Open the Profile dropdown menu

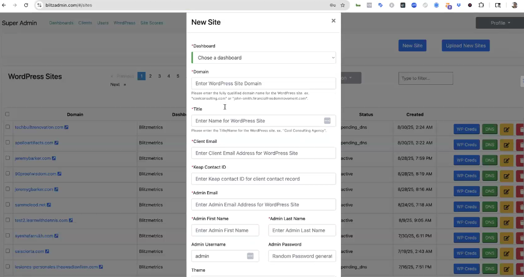click(x=499, y=23)
